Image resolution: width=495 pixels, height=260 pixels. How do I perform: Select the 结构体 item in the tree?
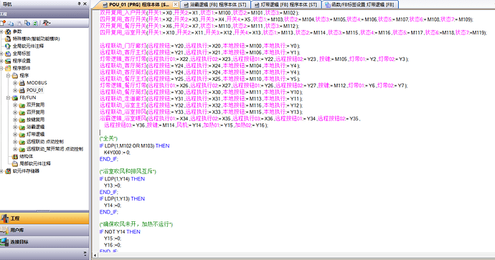point(27,156)
